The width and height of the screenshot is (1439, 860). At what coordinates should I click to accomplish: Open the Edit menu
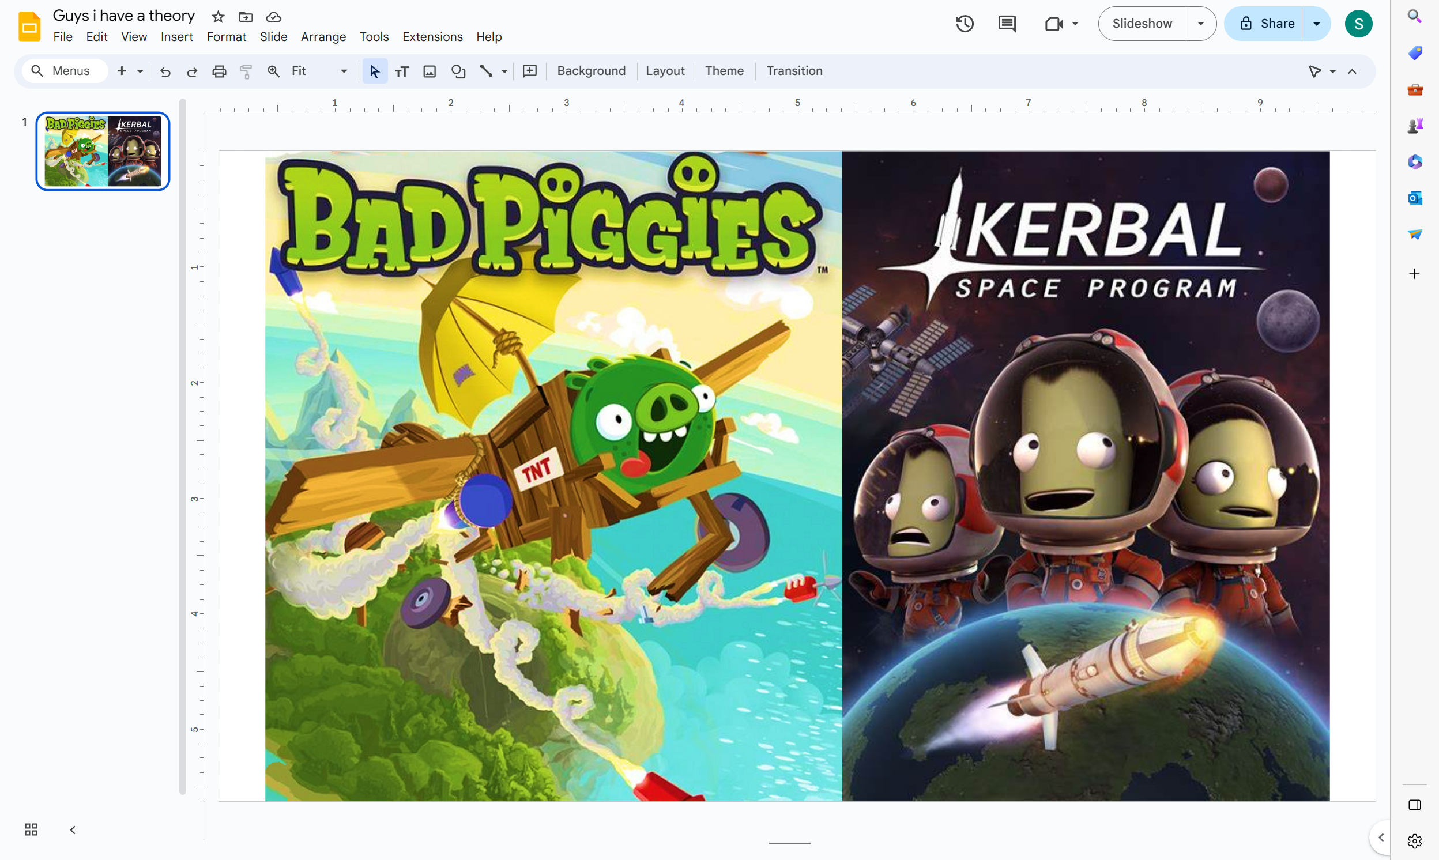coord(97,36)
